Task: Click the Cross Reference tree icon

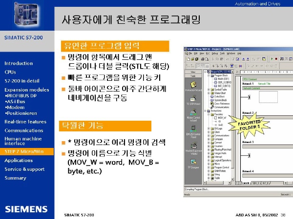Action: (212, 104)
